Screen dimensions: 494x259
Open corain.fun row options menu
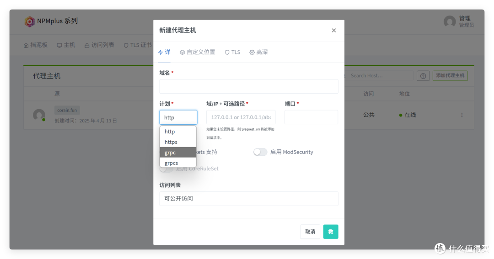[x=462, y=115]
